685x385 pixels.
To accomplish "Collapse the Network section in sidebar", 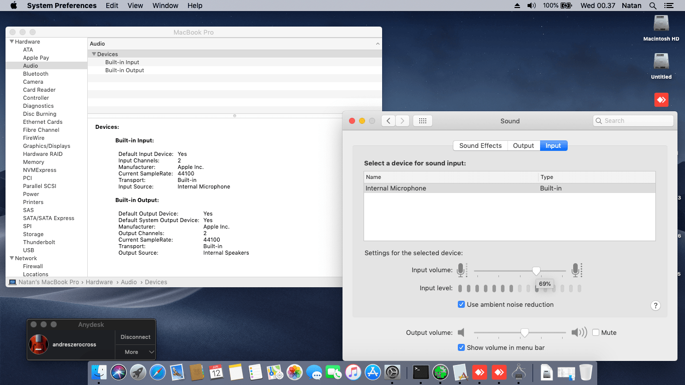I will tap(12, 258).
